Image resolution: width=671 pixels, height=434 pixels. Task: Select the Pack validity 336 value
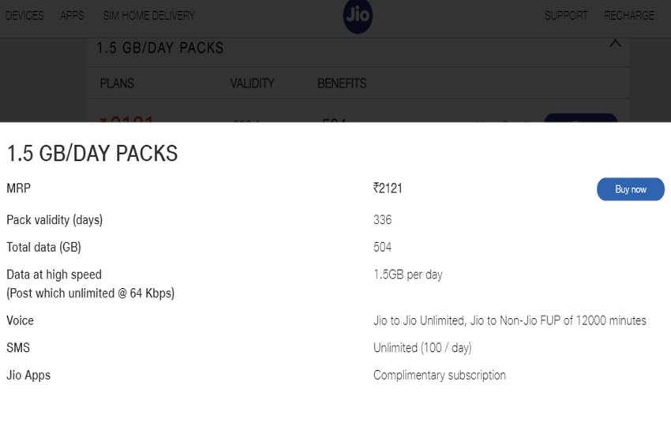coord(382,220)
